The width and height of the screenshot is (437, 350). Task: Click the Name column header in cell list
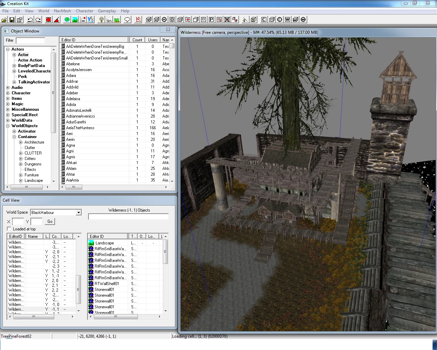point(34,237)
